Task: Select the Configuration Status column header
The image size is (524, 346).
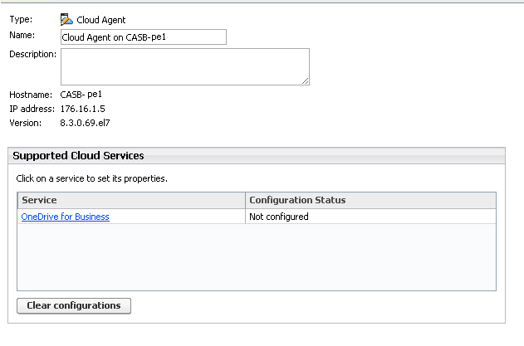Action: click(370, 200)
